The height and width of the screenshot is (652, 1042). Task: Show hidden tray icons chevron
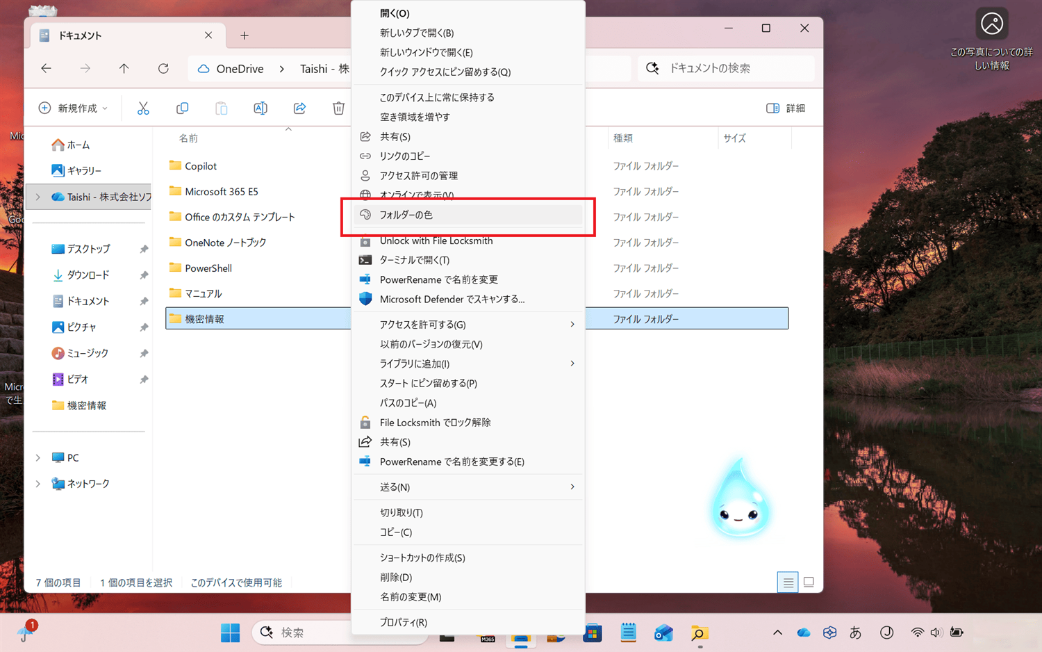tap(777, 633)
